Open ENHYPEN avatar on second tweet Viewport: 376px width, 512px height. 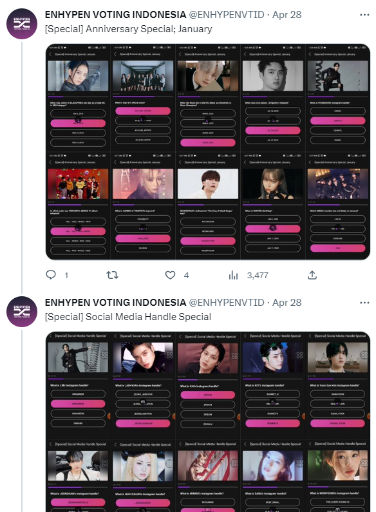coord(22,312)
